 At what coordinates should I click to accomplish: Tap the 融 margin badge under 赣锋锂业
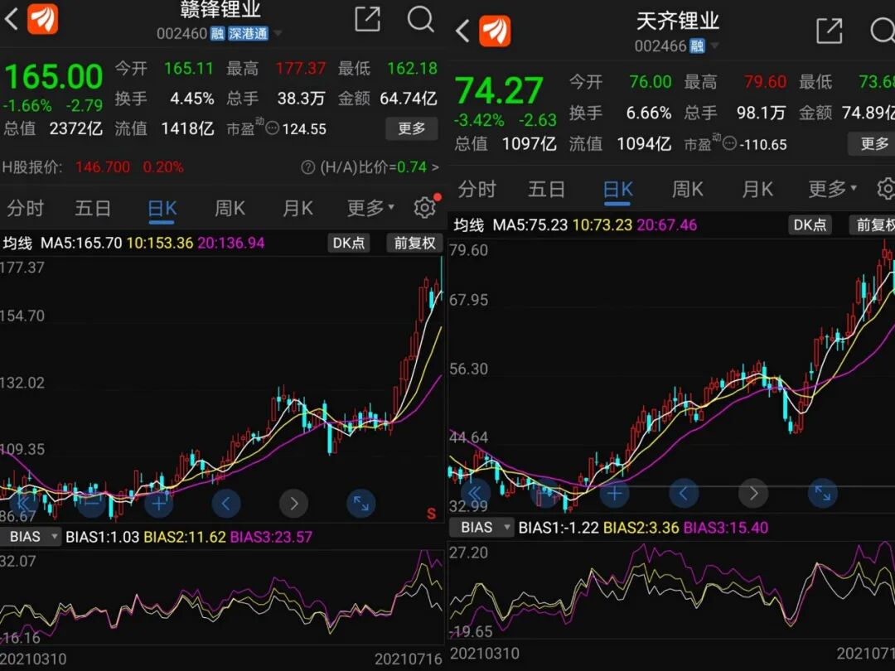pyautogui.click(x=217, y=34)
